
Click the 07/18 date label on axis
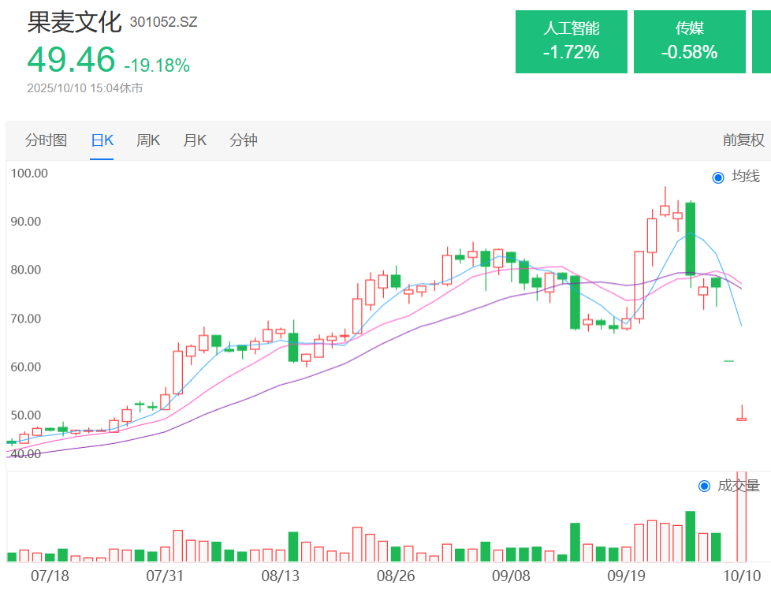[50, 576]
